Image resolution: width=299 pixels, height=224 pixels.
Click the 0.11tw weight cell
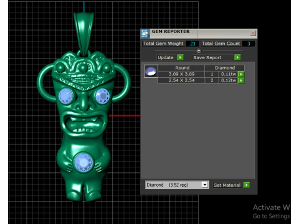[229, 74]
